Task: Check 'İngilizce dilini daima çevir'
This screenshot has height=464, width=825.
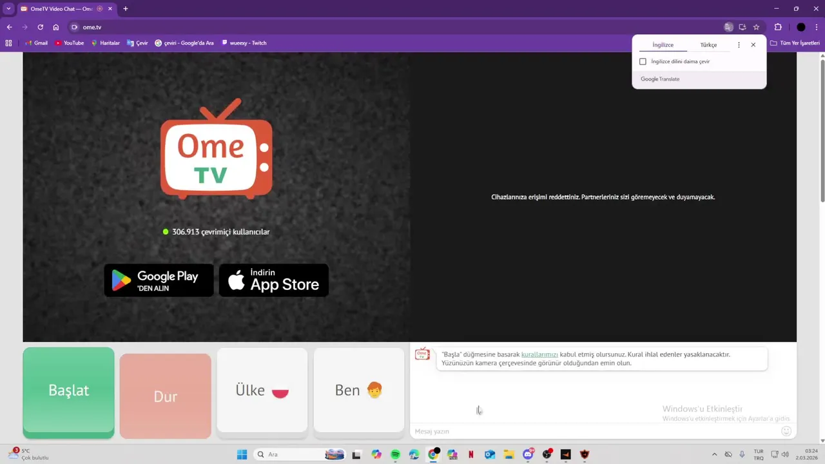Action: (643, 62)
